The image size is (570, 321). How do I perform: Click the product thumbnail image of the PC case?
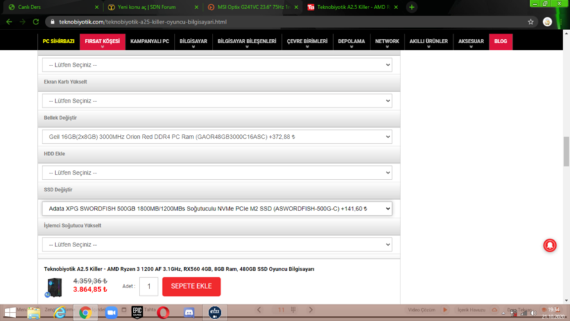click(x=54, y=287)
